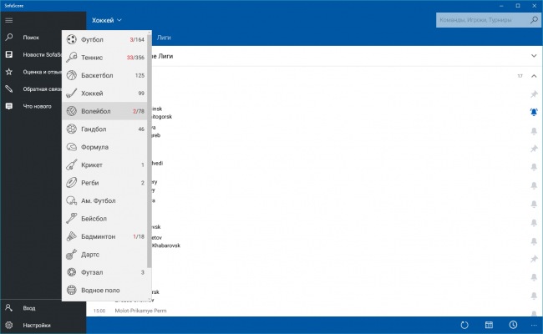Select Ам. Футбол from the sports list
The image size is (543, 334).
[105, 200]
